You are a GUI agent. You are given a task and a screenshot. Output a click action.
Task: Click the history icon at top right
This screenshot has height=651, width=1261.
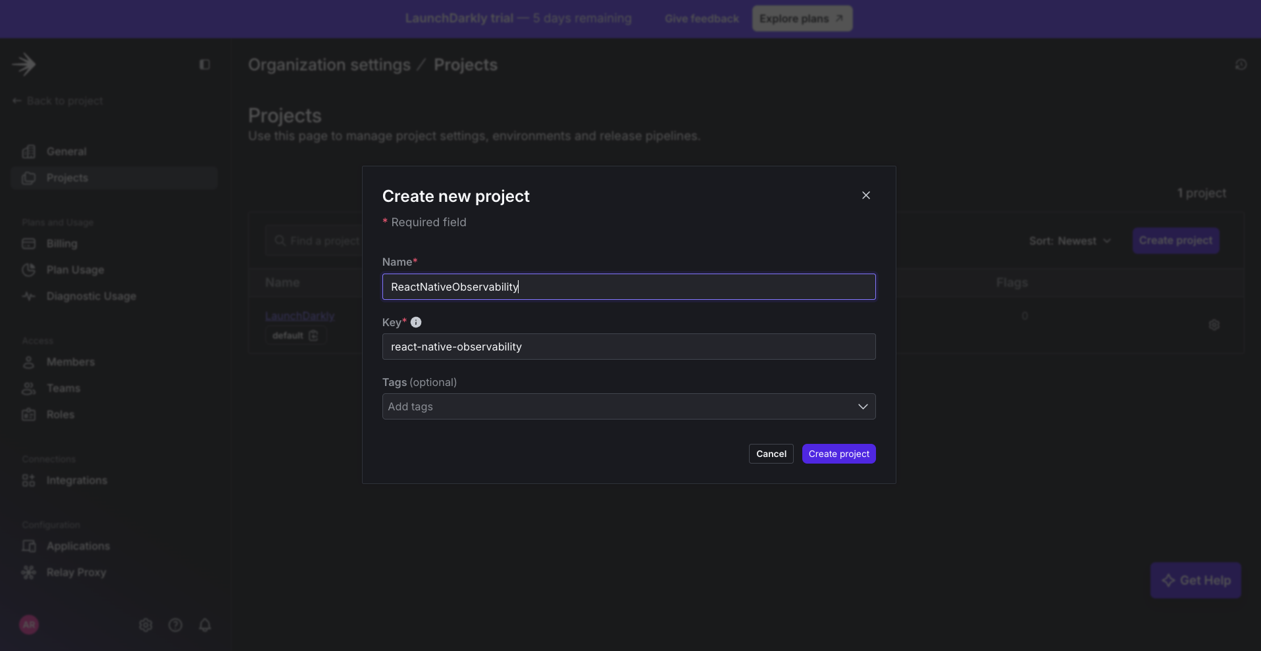pos(1241,64)
